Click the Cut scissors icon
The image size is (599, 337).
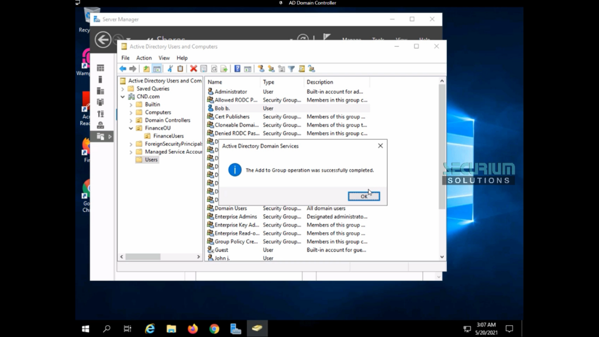pos(170,69)
